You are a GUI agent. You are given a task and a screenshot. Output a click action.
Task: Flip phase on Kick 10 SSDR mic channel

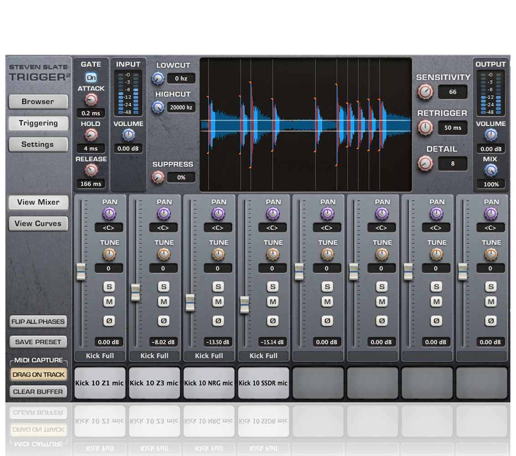273,321
